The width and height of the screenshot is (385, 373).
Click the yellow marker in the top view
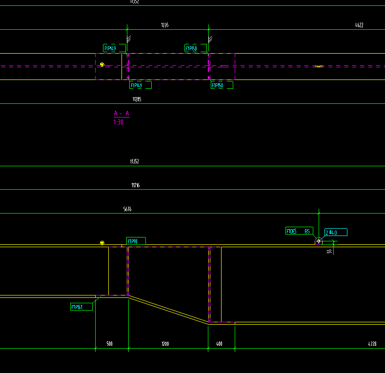click(x=102, y=64)
